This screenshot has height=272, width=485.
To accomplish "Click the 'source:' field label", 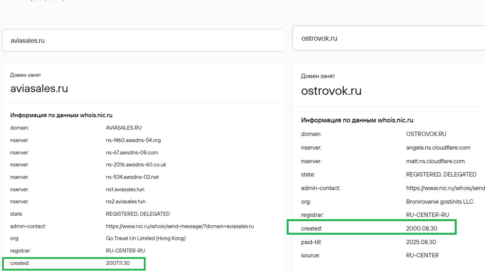I will [x=310, y=255].
